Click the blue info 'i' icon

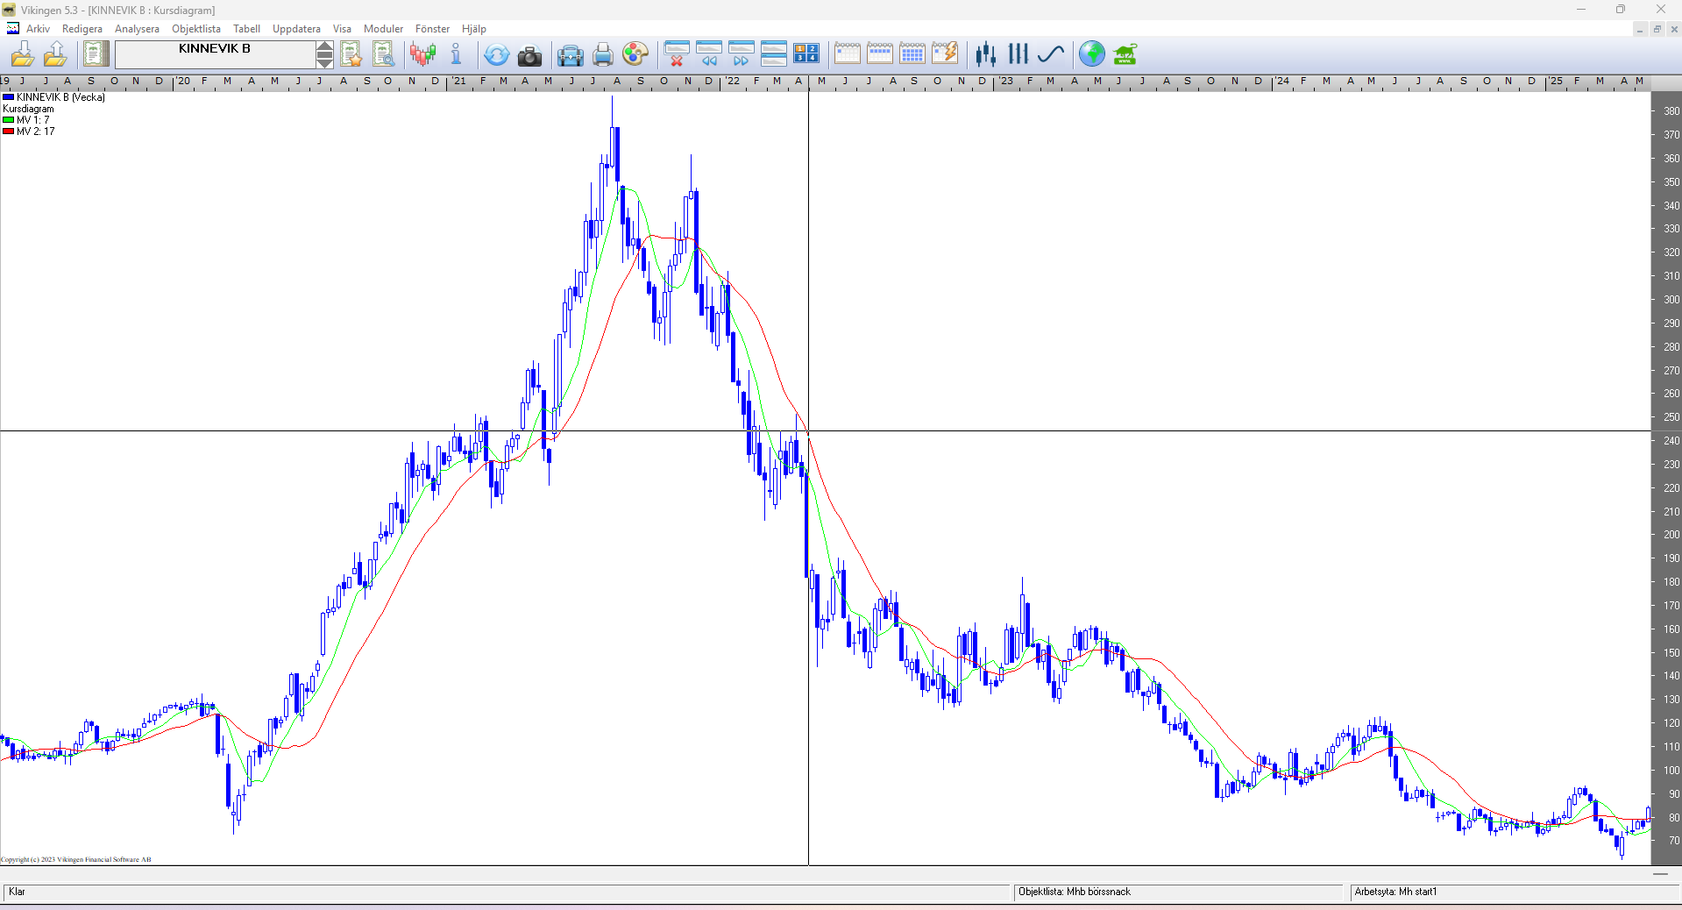456,55
